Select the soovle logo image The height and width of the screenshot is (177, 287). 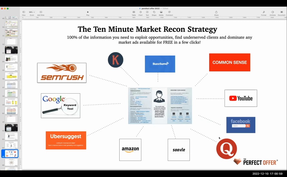click(x=179, y=150)
